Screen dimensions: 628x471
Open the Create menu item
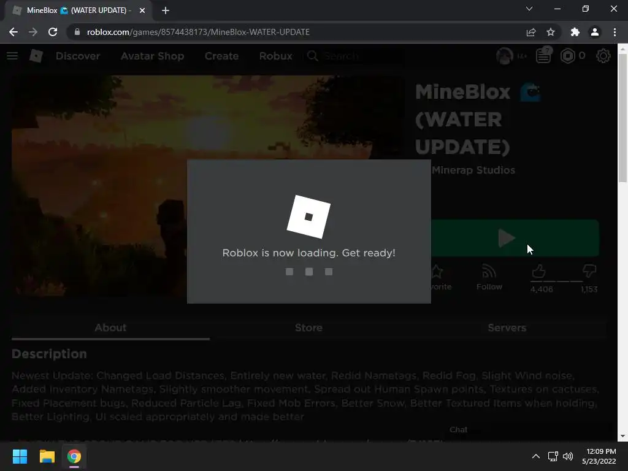tap(221, 56)
